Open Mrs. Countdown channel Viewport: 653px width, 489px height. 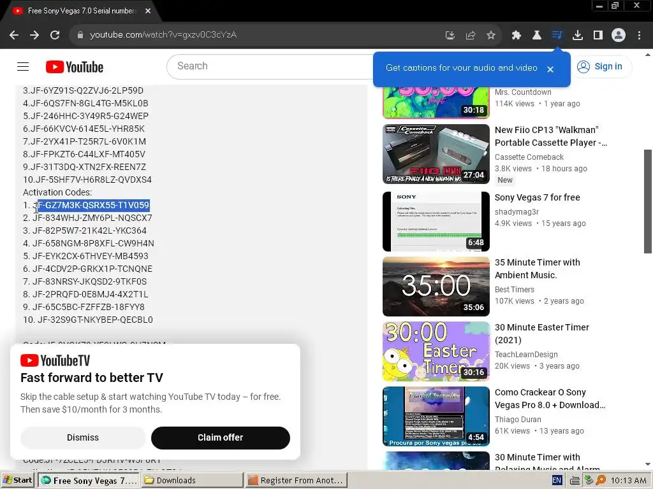coord(523,92)
